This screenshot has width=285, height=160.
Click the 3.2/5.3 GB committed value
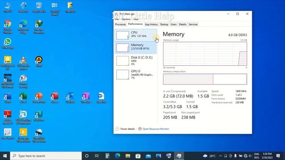(172, 107)
